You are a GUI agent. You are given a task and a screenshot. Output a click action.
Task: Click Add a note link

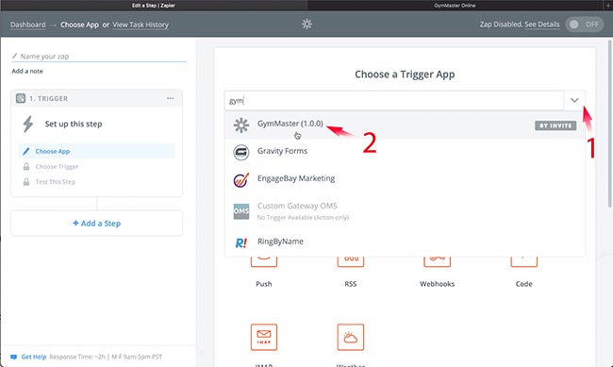(x=27, y=71)
